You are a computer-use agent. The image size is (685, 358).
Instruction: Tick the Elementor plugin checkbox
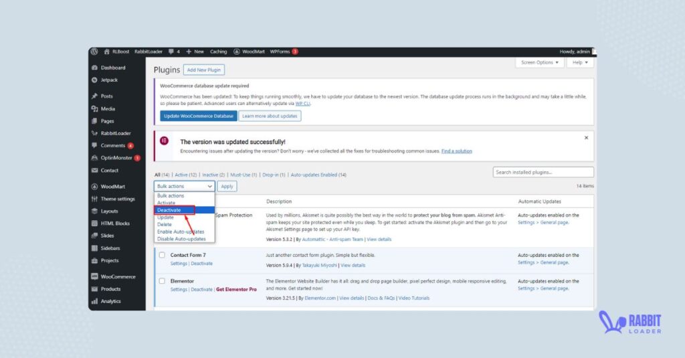(x=162, y=281)
